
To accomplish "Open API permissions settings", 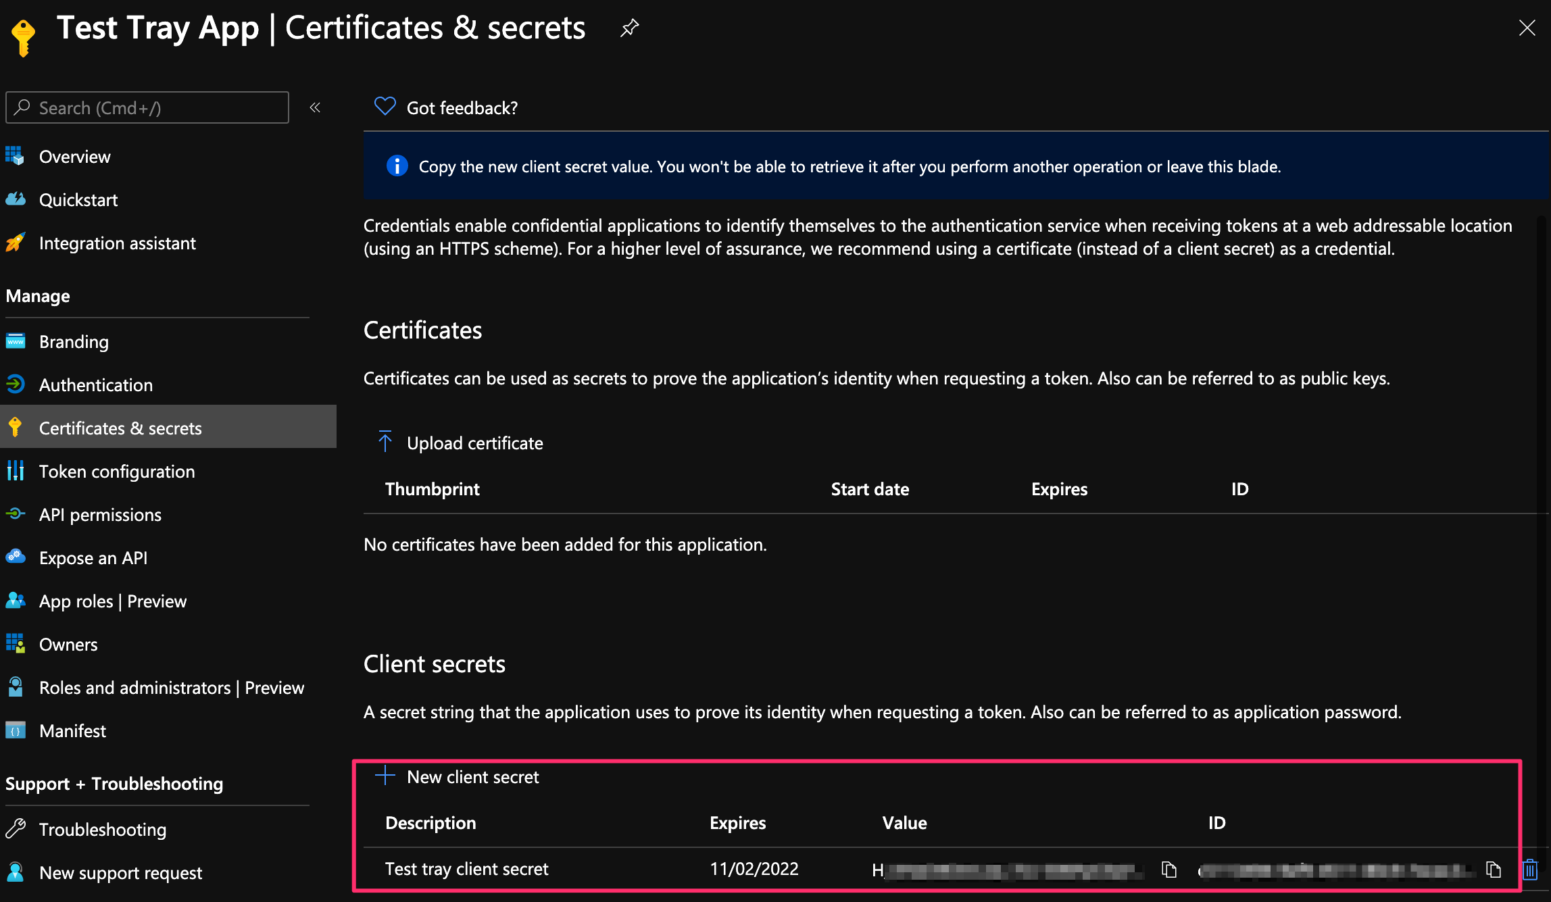I will click(99, 514).
